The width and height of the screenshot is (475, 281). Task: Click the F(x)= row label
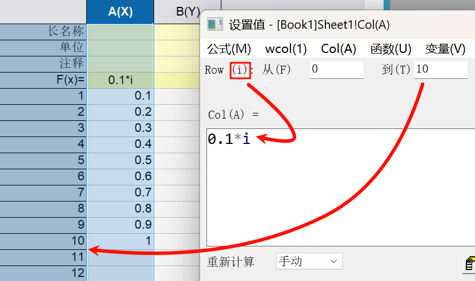[x=43, y=80]
